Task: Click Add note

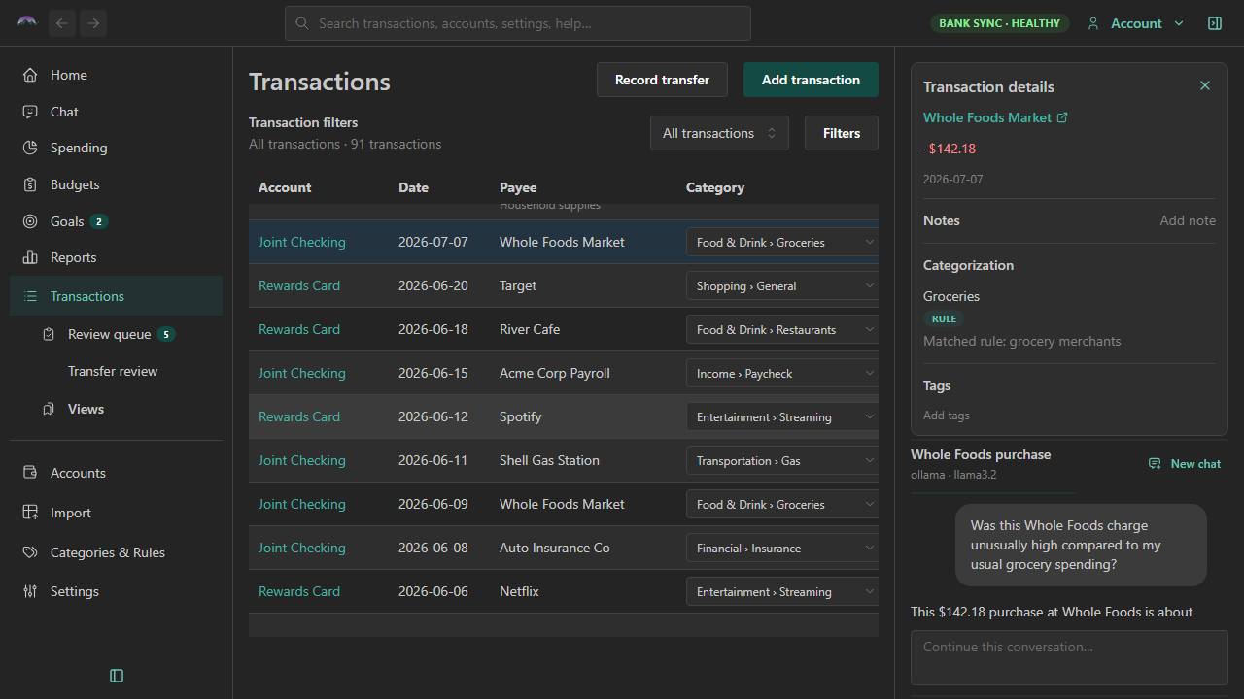Action: point(1188,220)
